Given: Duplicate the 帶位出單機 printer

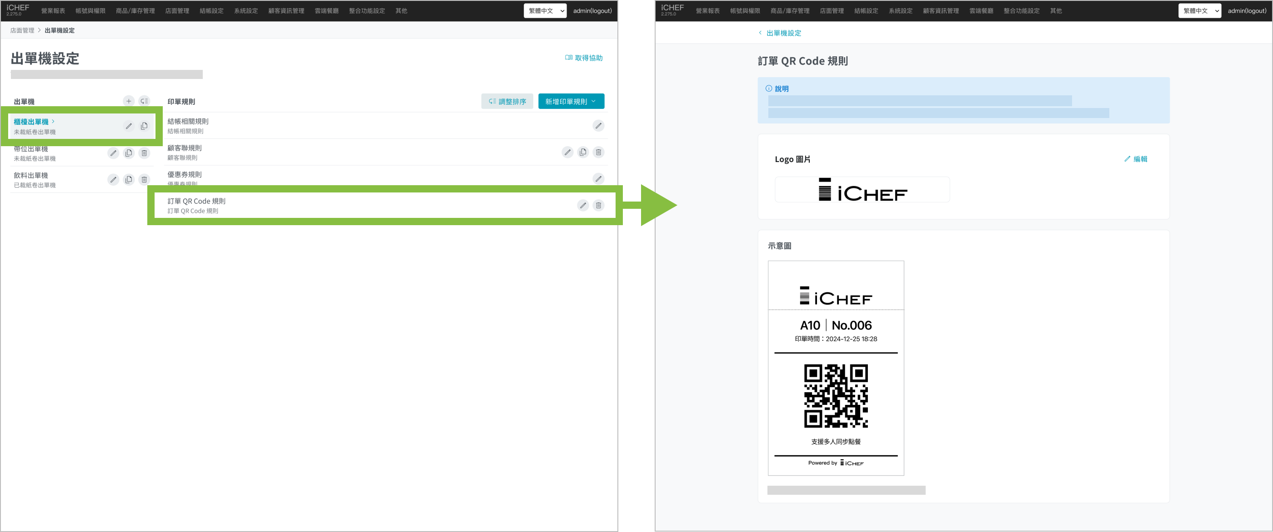Looking at the screenshot, I should click(x=129, y=153).
